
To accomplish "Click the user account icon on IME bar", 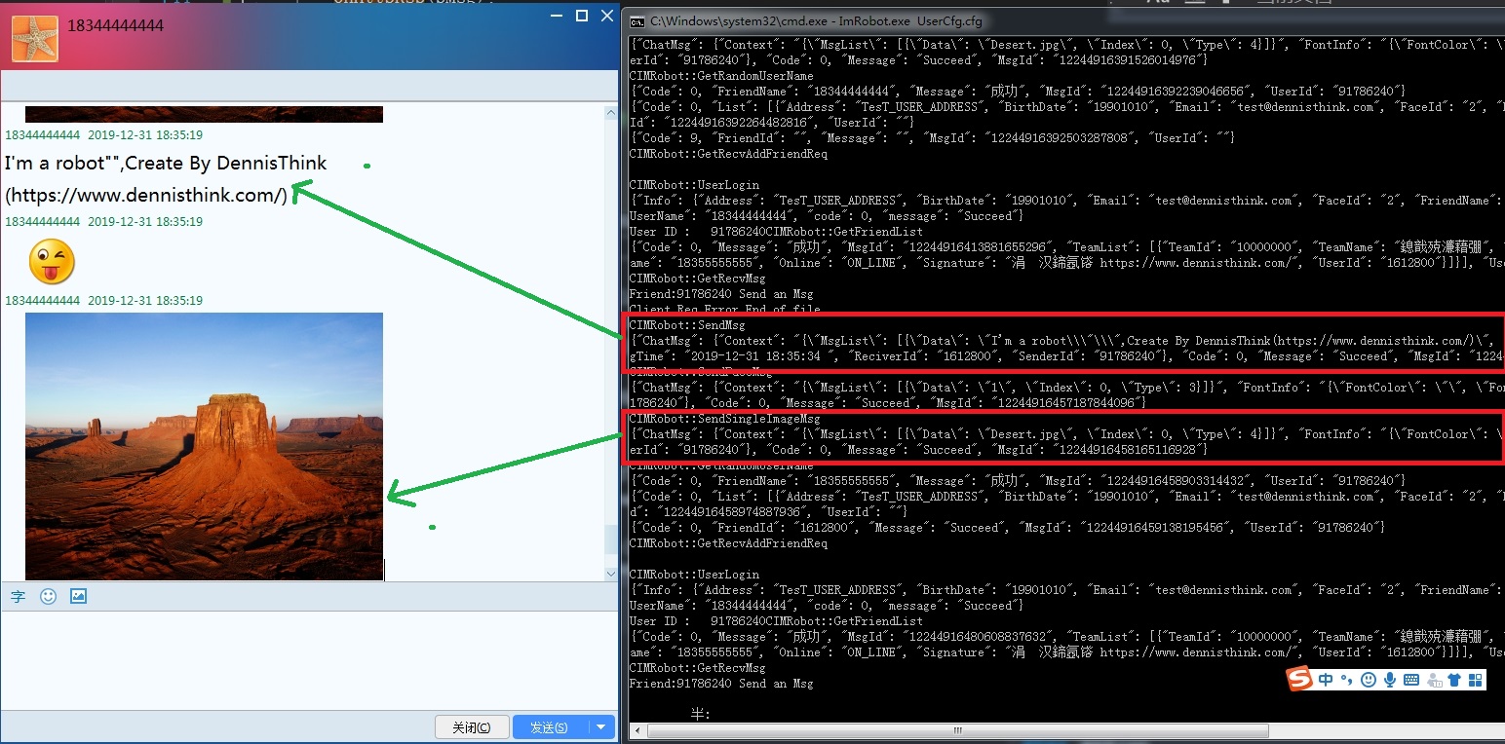I will [1434, 680].
